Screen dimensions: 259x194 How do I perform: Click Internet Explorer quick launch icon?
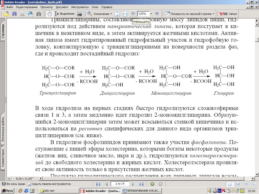click(26, 191)
